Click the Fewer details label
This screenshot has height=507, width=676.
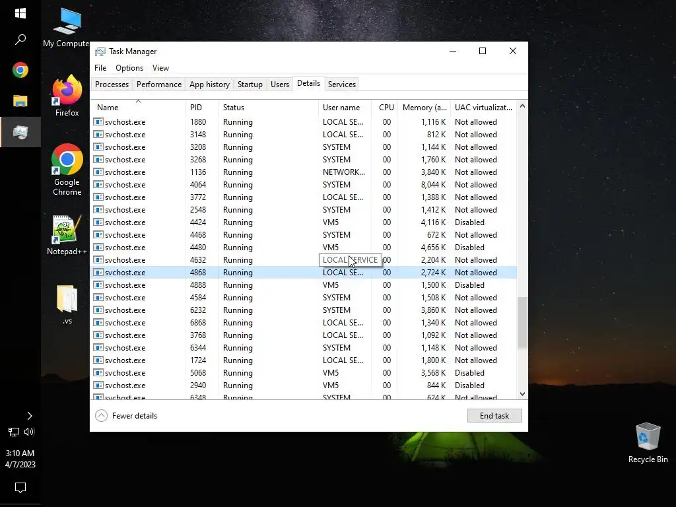click(x=135, y=416)
